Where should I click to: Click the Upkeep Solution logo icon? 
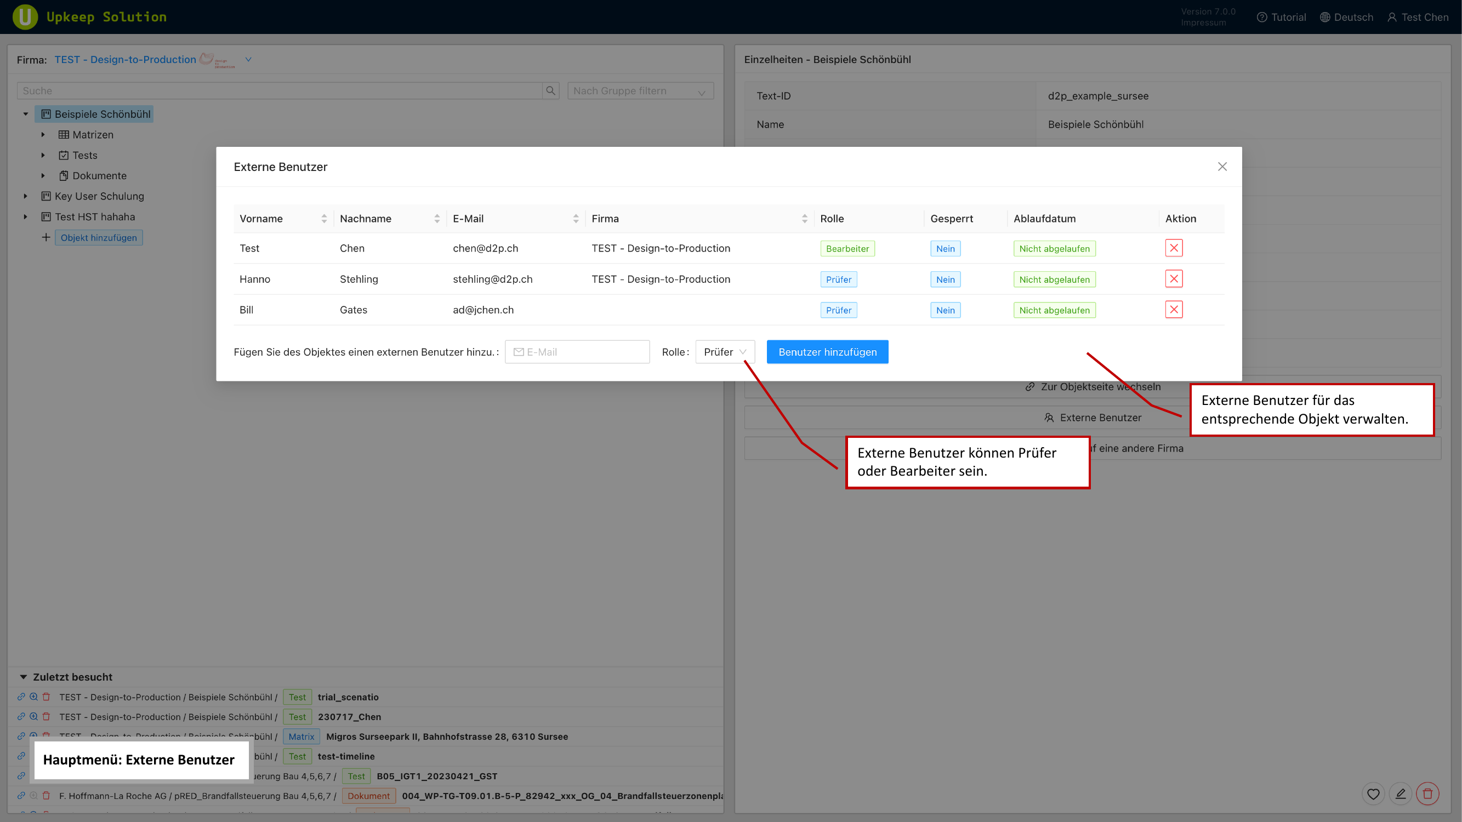click(25, 16)
